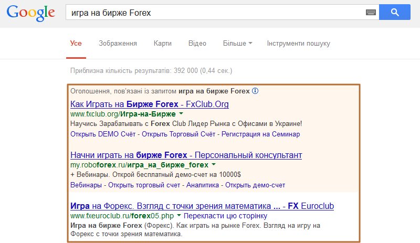
Task: Click the my.roboforex.ru green URL text
Action: tap(139, 165)
